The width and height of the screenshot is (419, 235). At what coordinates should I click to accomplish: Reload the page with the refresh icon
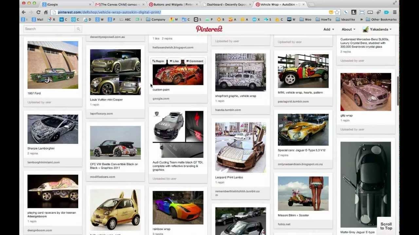coord(38,12)
